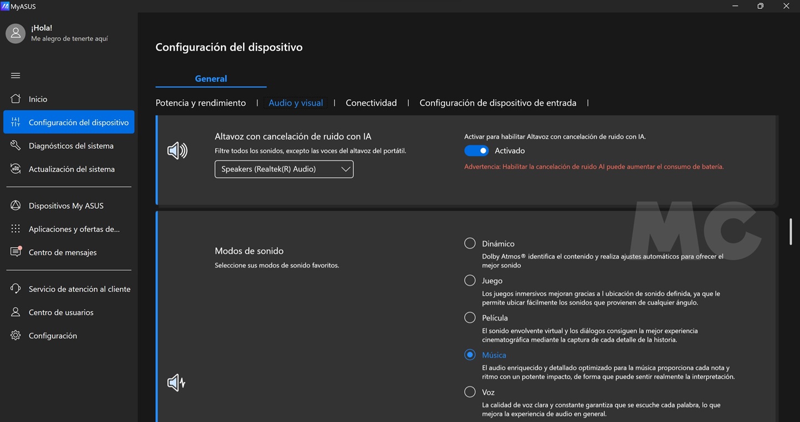Click the vertical scrollbar thumb
The height and width of the screenshot is (422, 800).
point(790,231)
